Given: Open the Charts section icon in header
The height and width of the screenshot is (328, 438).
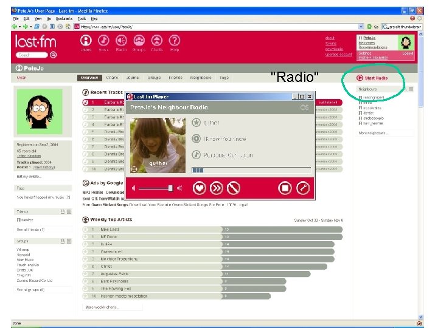Looking at the screenshot, I should [157, 41].
